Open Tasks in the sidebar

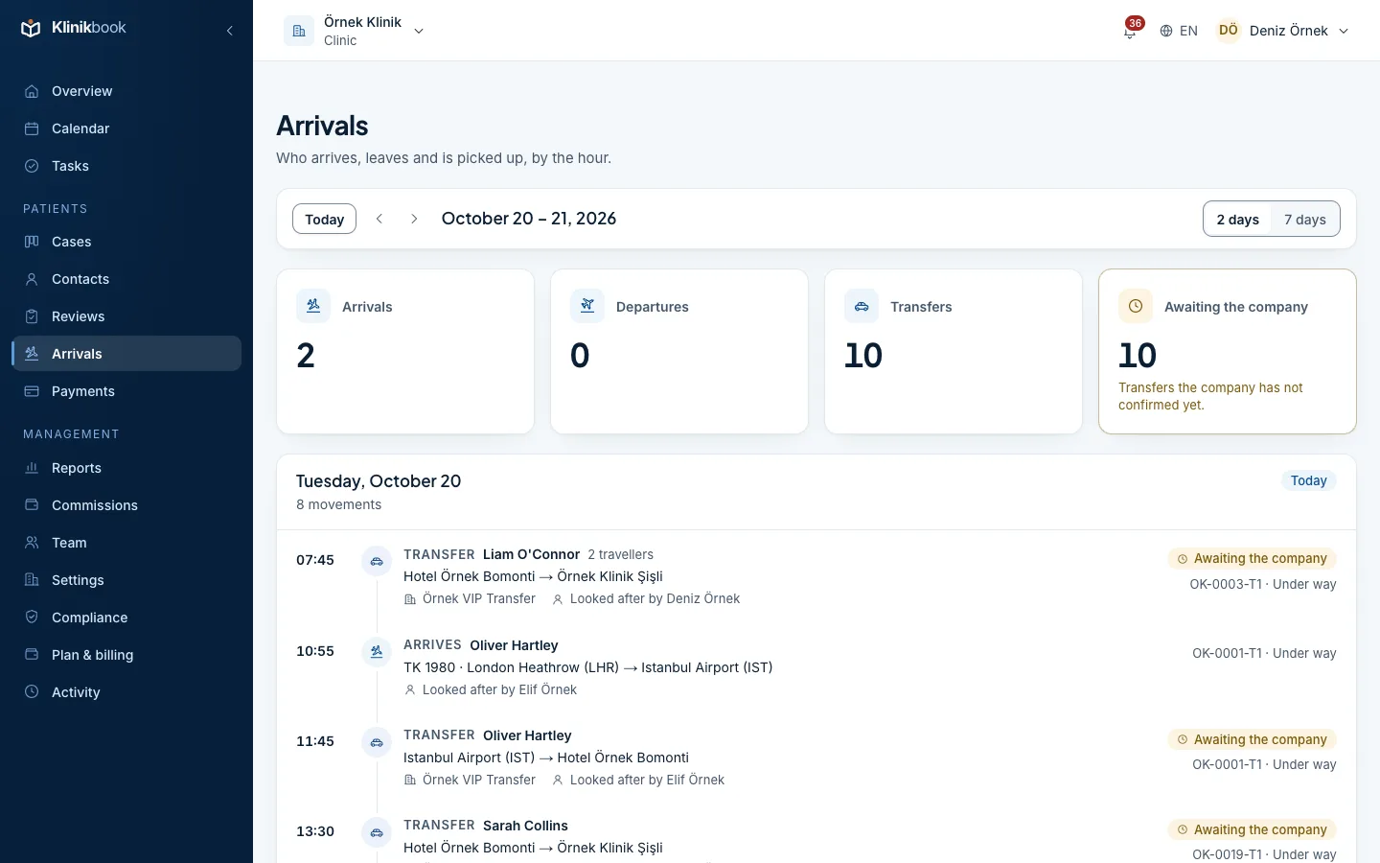coord(126,166)
